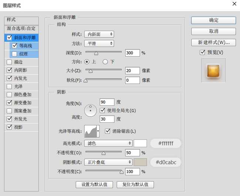Expand the 阴影模式 dropdown showing 正片叠底
The height and width of the screenshot is (196, 240).
[x=108, y=162]
